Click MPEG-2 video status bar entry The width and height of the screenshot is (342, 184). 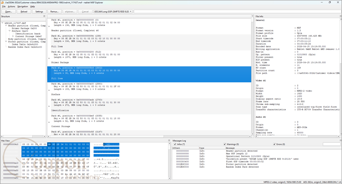pos(282,182)
